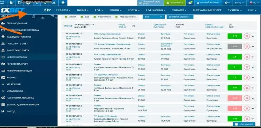261x128 pixels.
Task: Open the Времени ставок dropdown
Action: click(180, 17)
